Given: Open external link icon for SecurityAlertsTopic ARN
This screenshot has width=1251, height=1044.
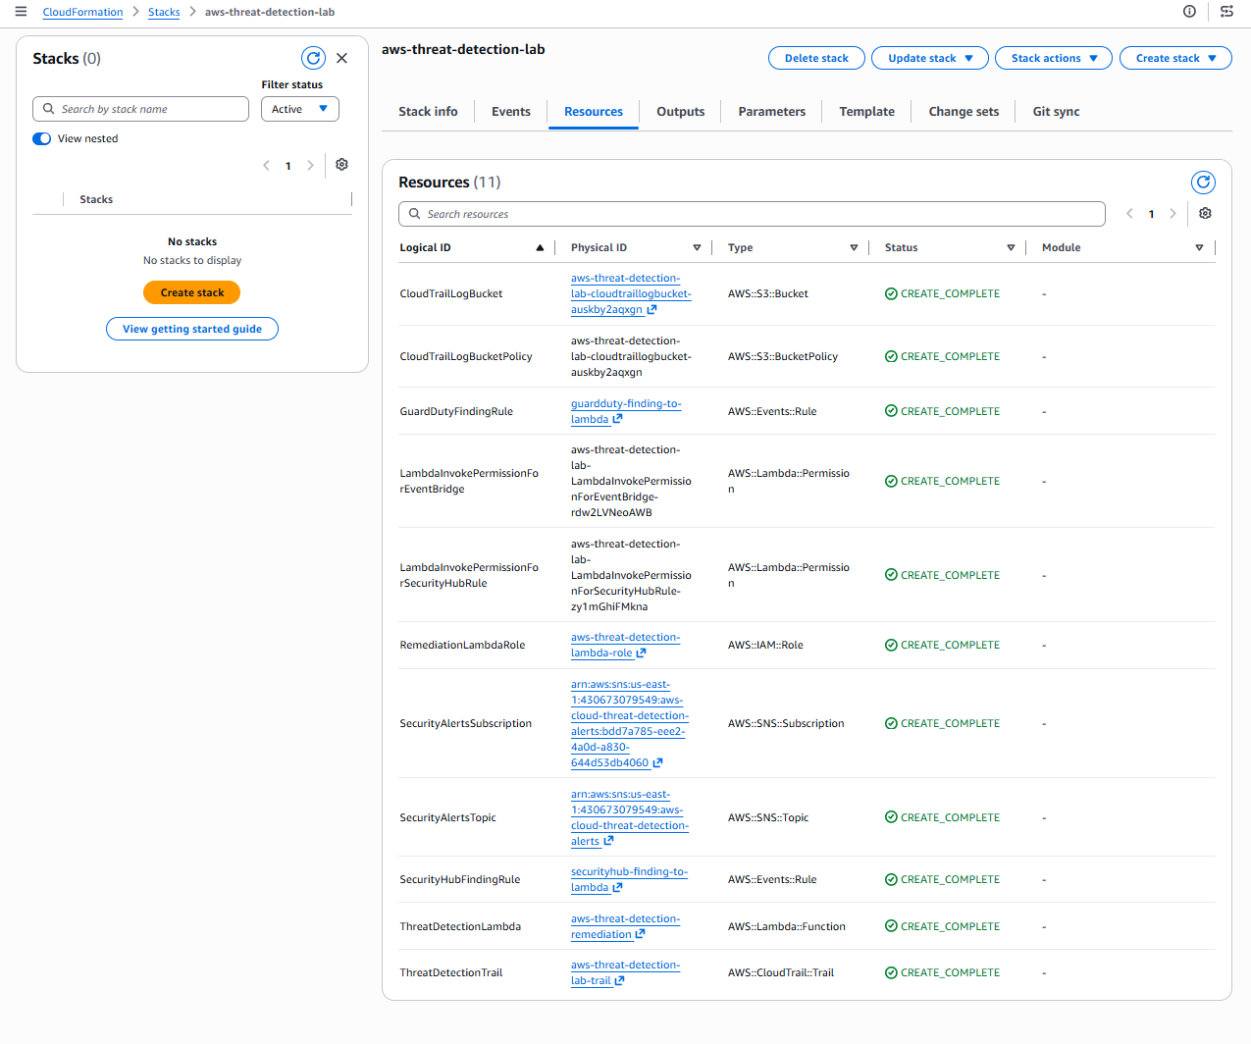Looking at the screenshot, I should click(x=608, y=842).
